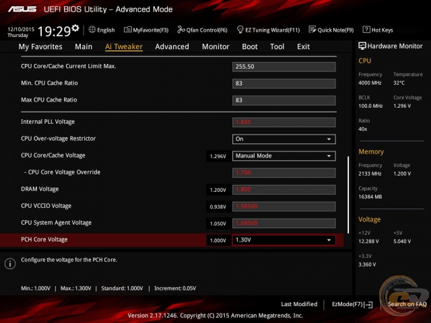This screenshot has width=431, height=323.
Task: Select the PCH Core Voltage label
Action: pos(44,240)
